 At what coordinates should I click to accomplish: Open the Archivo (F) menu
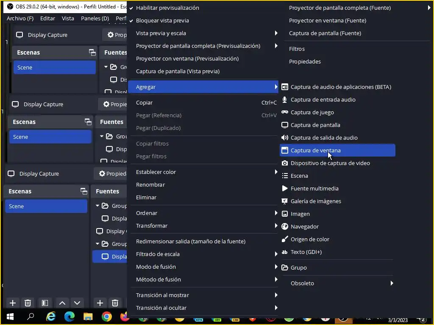coord(20,18)
